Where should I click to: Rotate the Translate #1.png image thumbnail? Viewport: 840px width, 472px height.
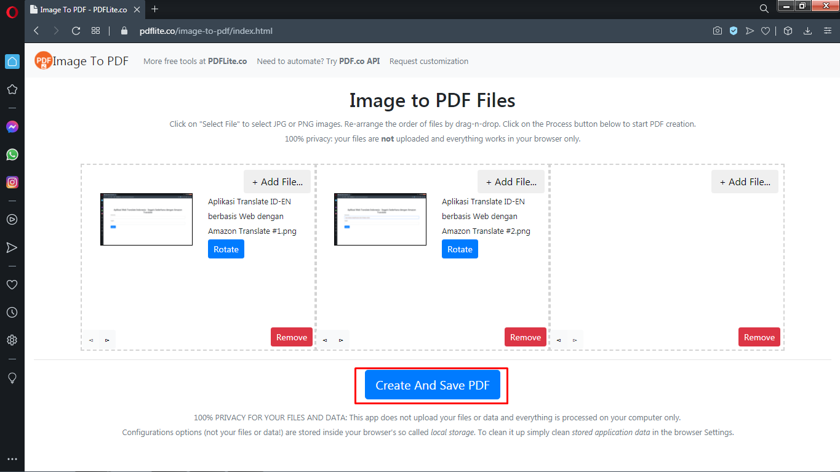(x=226, y=249)
